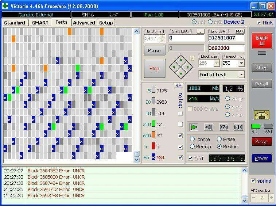Select the Remap radio button
The height and width of the screenshot is (206, 276).
(x=192, y=146)
